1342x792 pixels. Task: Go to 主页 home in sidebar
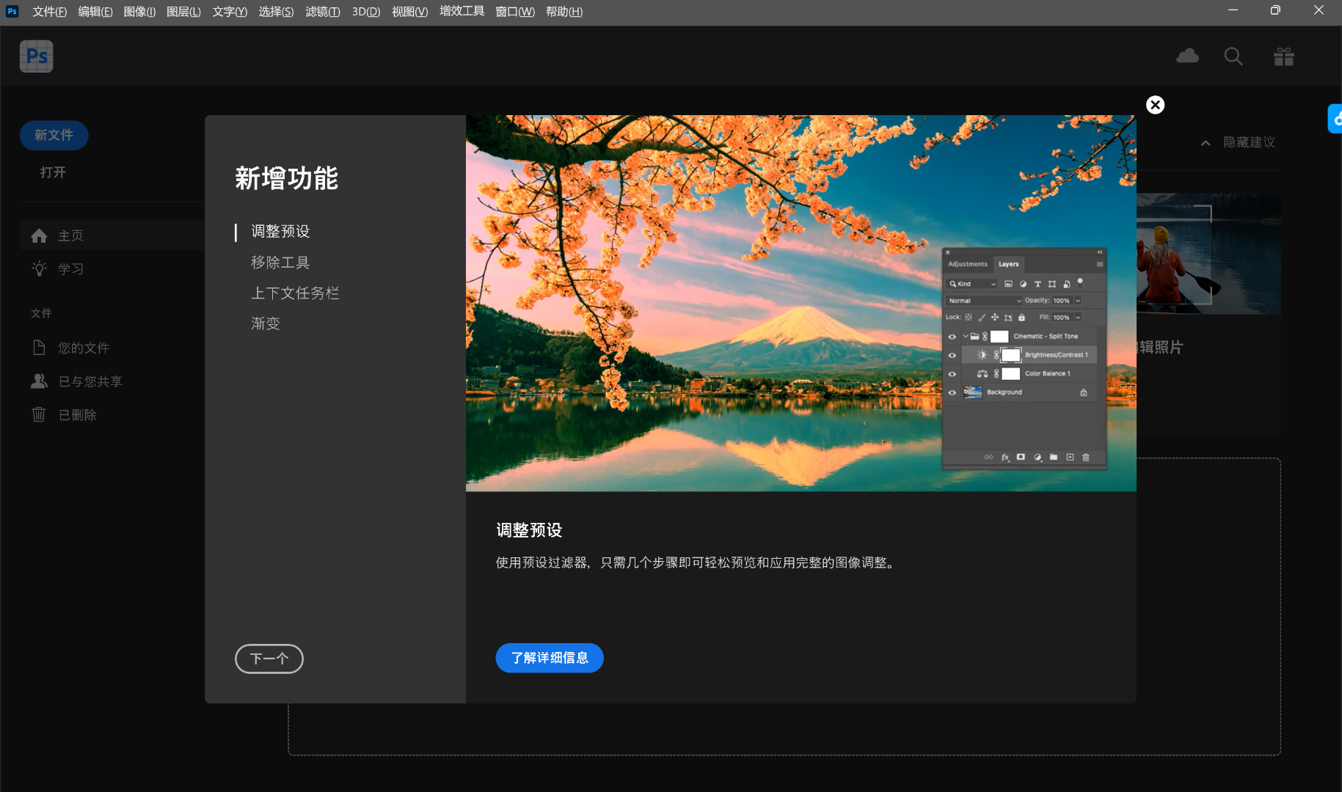coord(70,235)
